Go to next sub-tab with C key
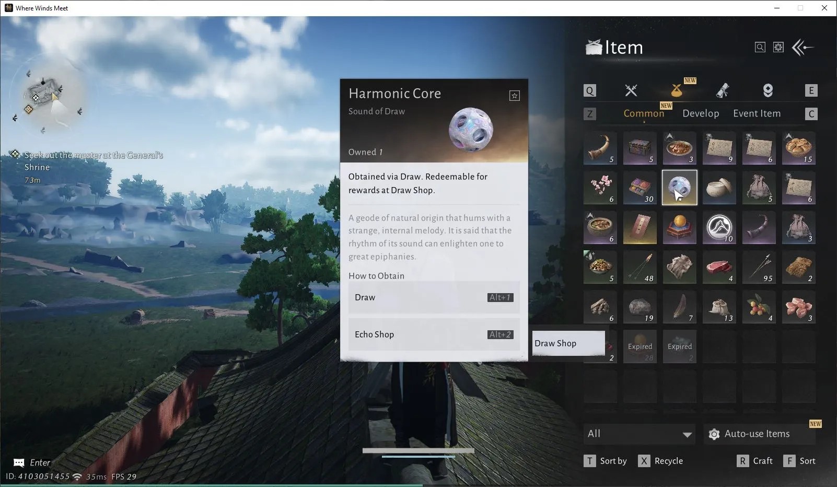 point(811,114)
